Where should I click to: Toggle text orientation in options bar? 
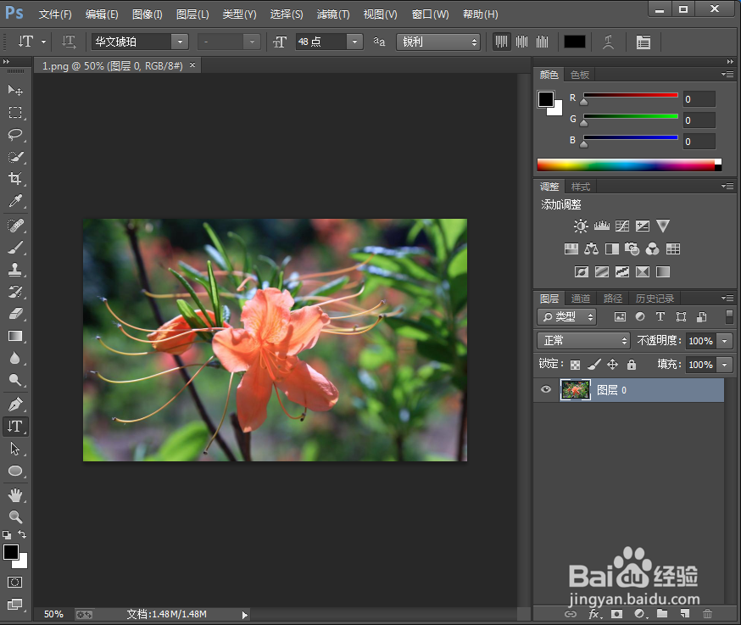[x=69, y=42]
